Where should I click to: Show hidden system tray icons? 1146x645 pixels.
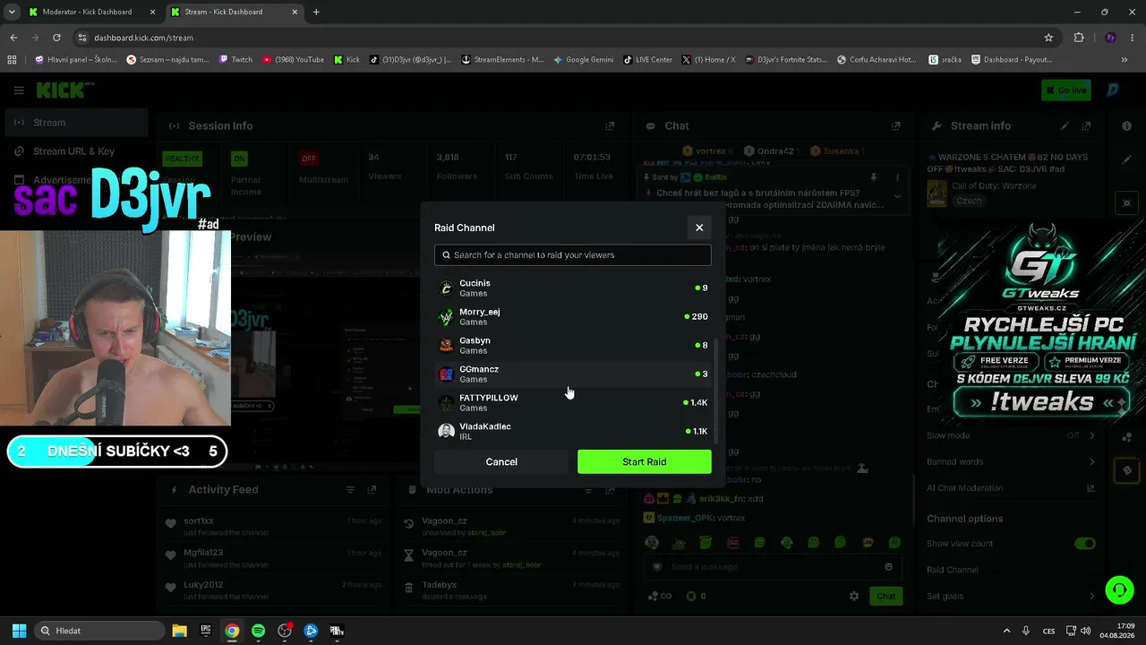pyautogui.click(x=1006, y=631)
